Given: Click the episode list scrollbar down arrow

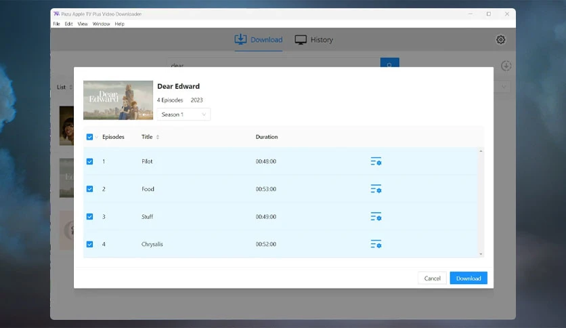Looking at the screenshot, I should tap(481, 254).
